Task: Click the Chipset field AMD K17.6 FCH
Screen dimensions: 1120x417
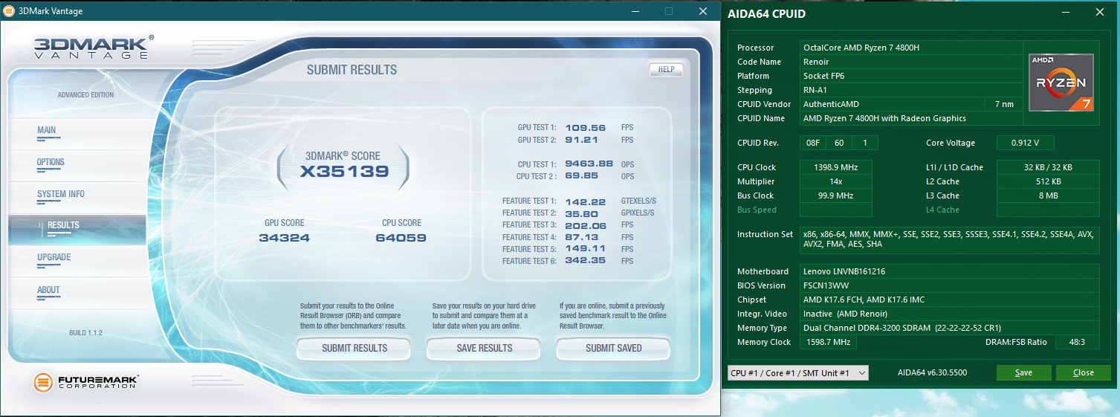Action: 949,300
